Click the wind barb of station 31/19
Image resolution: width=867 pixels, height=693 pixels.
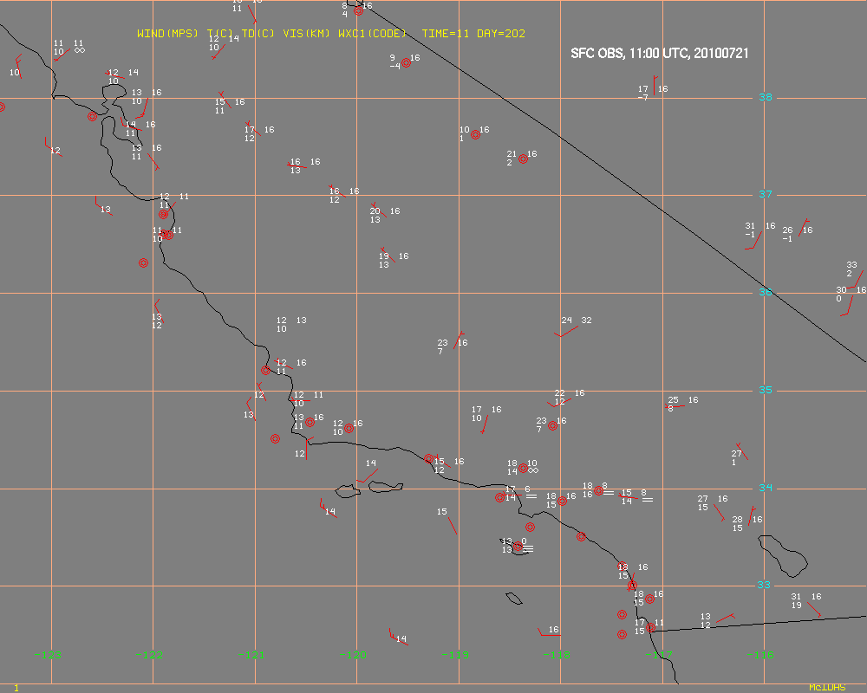coord(814,610)
